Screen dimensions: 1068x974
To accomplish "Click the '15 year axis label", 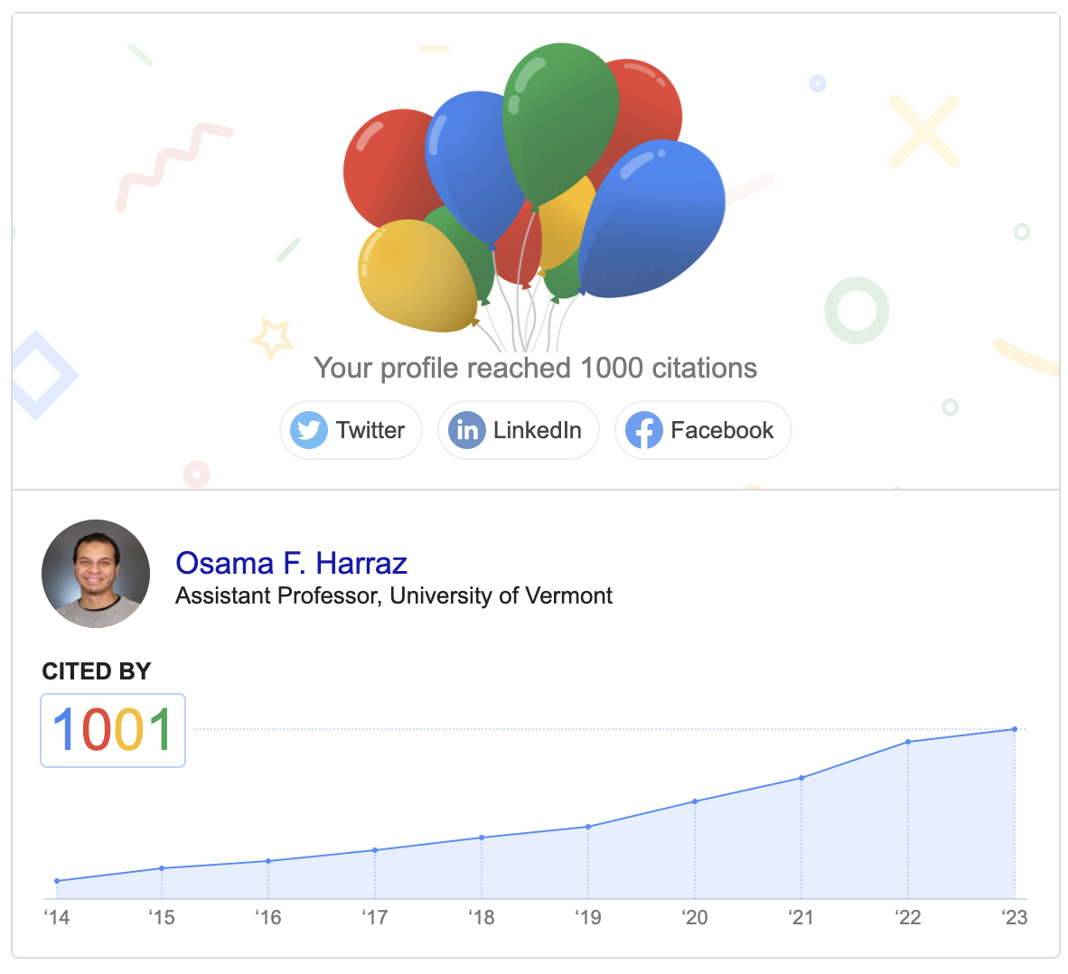I will pos(162,917).
